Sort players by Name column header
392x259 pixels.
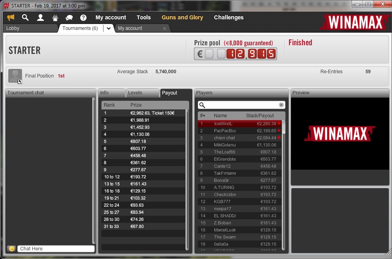pyautogui.click(x=220, y=116)
